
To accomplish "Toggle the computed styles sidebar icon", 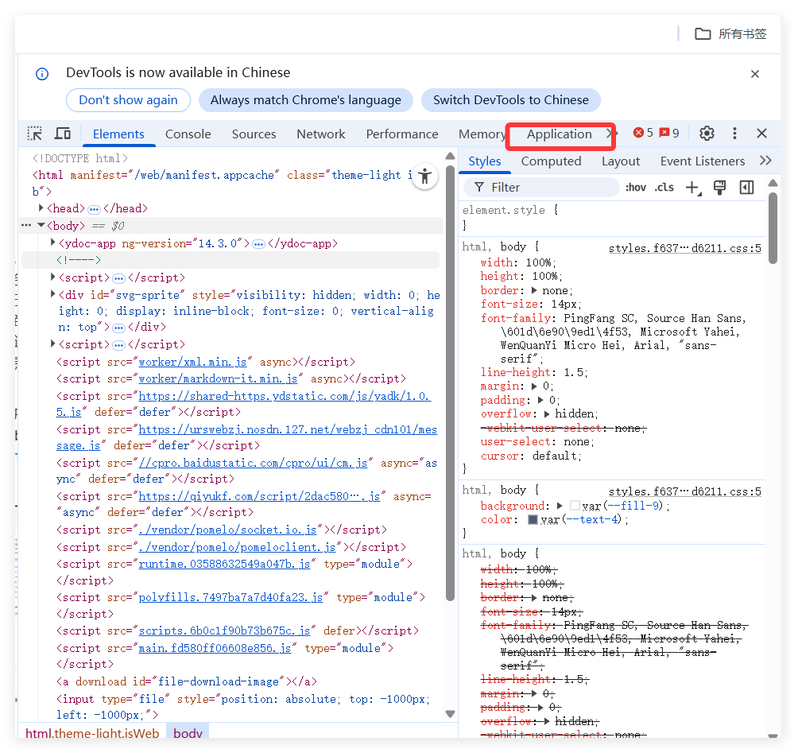I will (746, 188).
